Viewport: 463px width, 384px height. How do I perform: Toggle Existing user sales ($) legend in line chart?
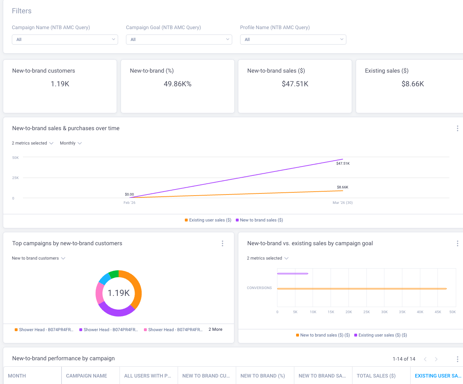208,220
